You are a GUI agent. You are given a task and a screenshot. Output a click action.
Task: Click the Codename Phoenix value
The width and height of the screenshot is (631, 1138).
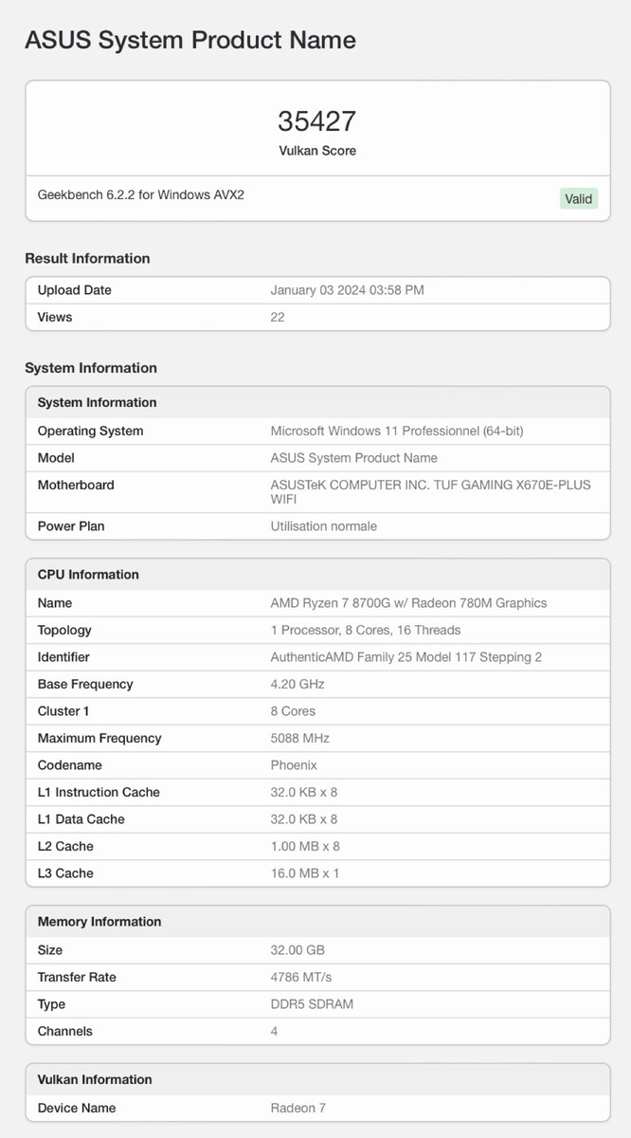pos(294,765)
